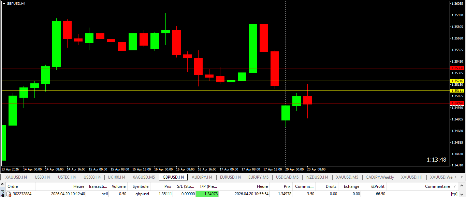
Task: Switch to the XAUUSD,H1 chart tab
Action: pyautogui.click(x=412, y=177)
